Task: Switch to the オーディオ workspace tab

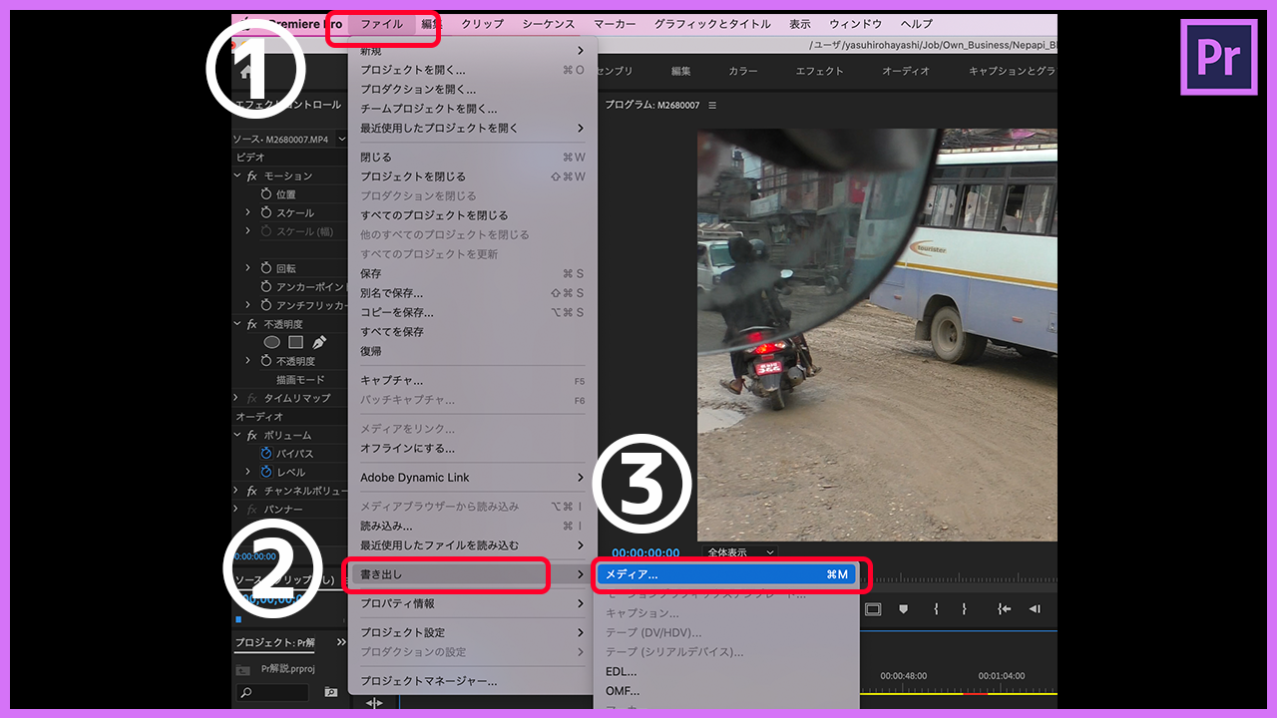Action: [906, 72]
